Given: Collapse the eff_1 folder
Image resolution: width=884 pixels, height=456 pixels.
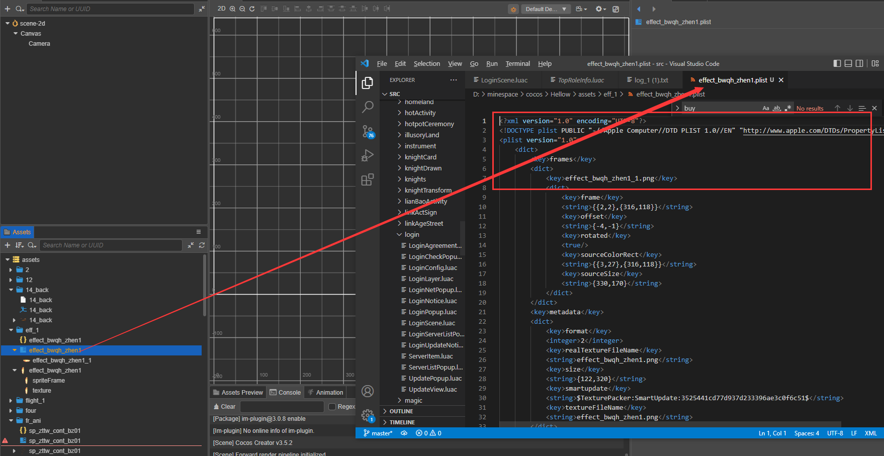Looking at the screenshot, I should pos(11,330).
